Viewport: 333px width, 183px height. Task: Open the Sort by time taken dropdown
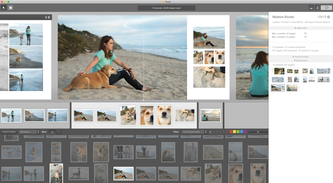pos(194,132)
